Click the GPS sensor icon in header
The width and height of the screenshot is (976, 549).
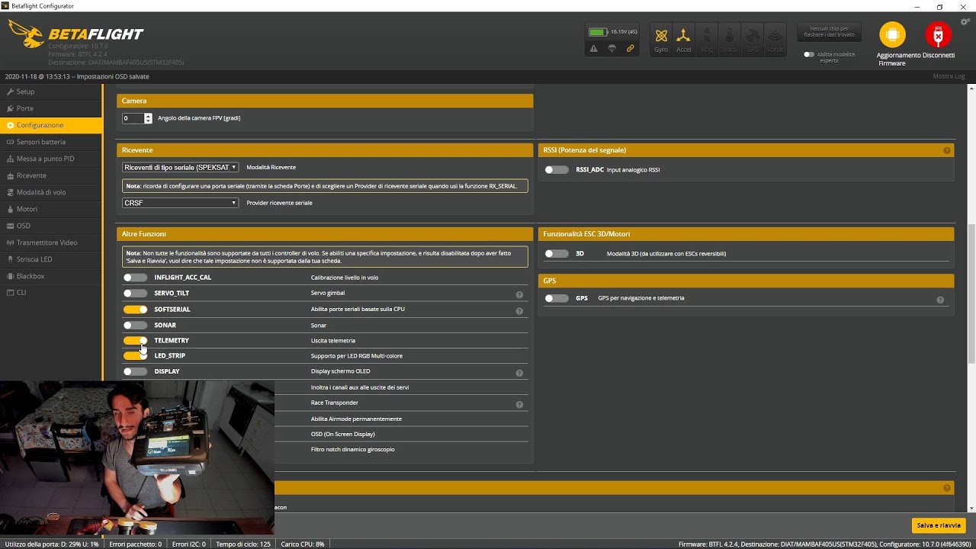[753, 39]
